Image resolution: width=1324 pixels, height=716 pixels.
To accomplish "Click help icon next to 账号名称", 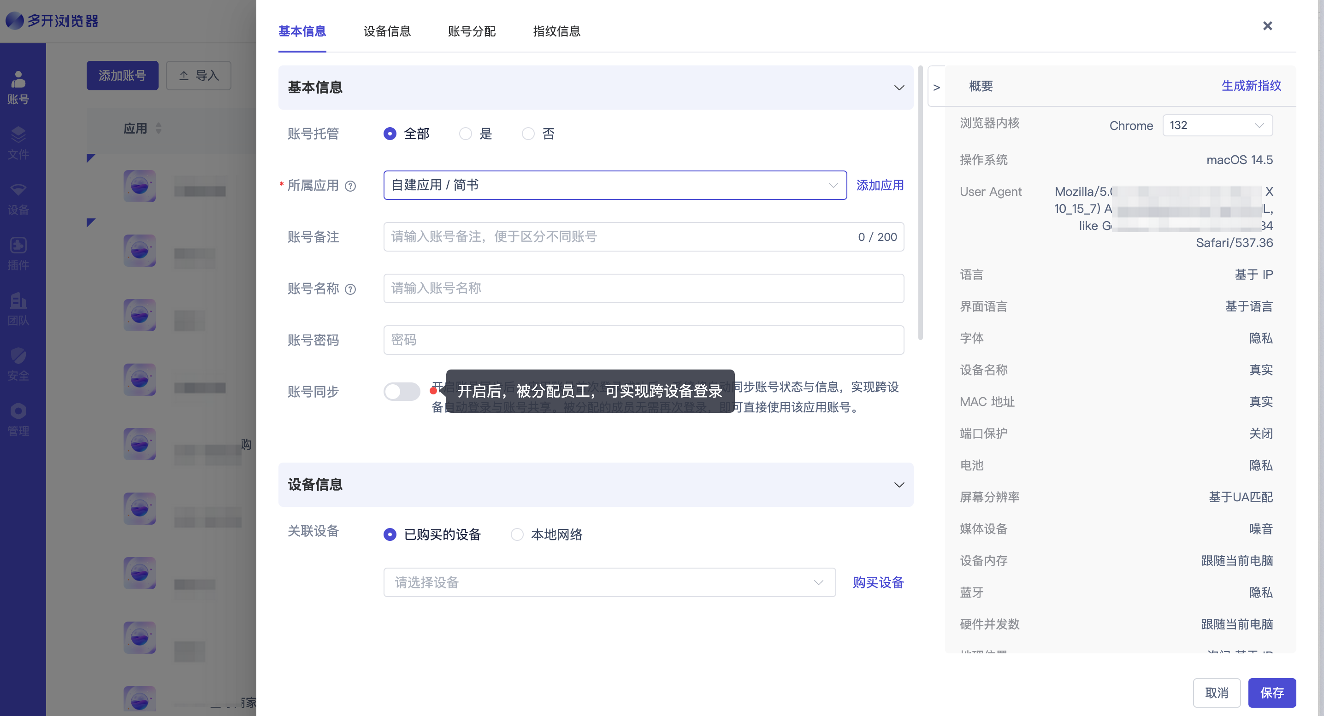I will pyautogui.click(x=350, y=289).
